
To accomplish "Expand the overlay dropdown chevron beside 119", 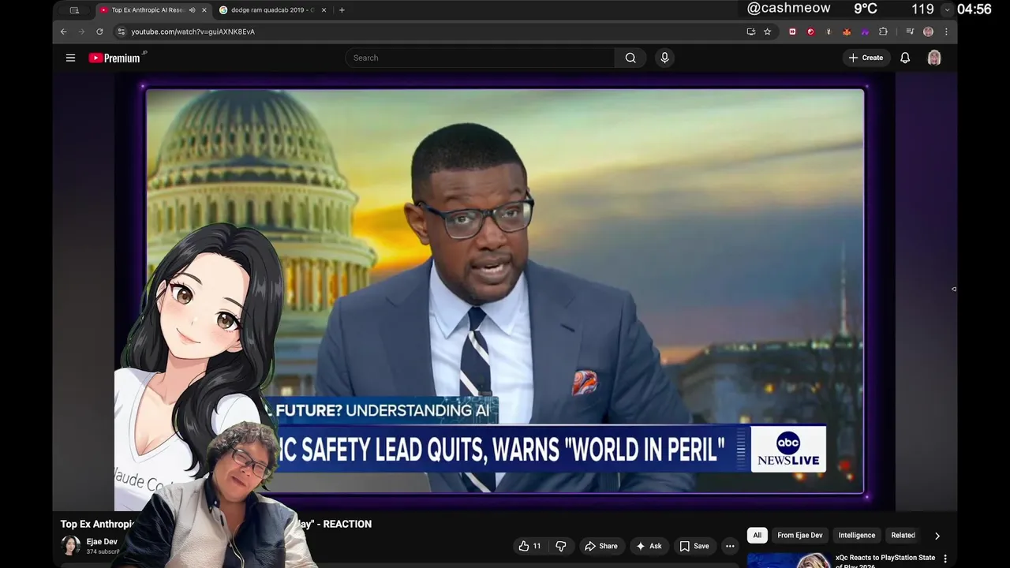I will click(x=947, y=9).
